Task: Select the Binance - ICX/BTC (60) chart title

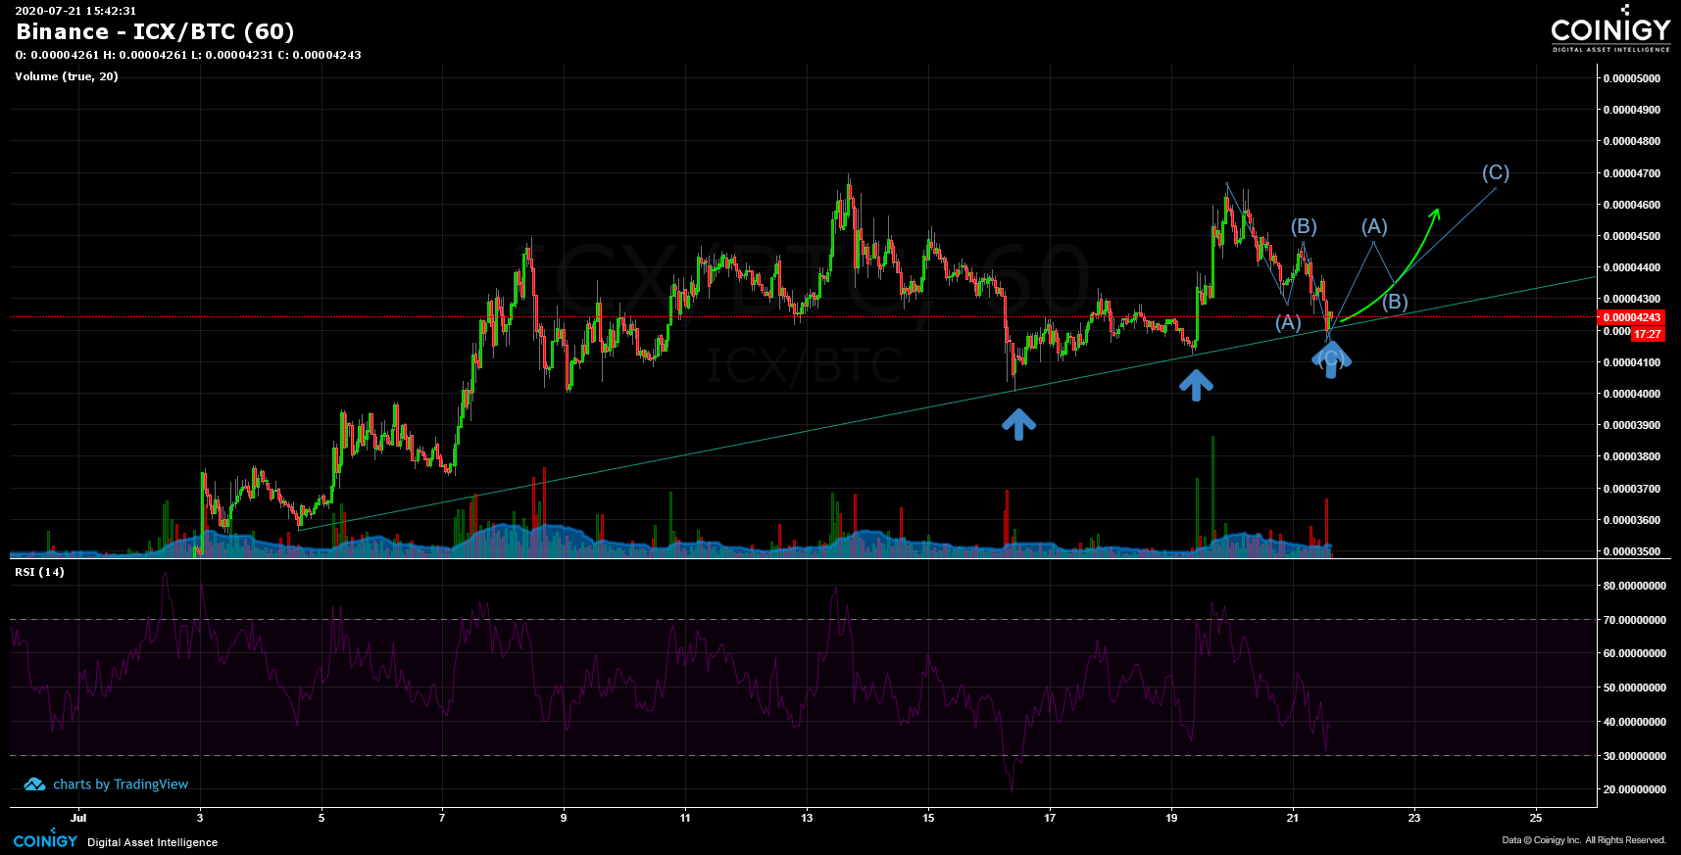Action: [x=155, y=31]
